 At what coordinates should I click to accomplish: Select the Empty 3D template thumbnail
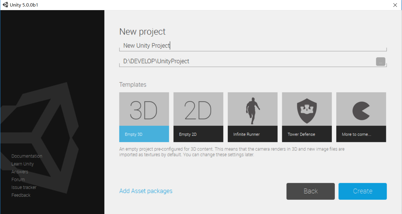coord(144,109)
